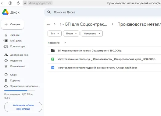Show hidden breadcrumb folders via ellipsis
This screenshot has height=116, width=161.
(x=49, y=24)
